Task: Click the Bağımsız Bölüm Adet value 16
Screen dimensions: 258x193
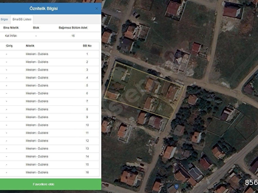Action: click(73, 36)
